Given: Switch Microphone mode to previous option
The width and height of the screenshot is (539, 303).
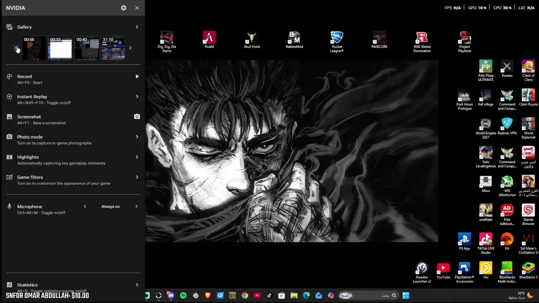Looking at the screenshot, I should click(85, 207).
